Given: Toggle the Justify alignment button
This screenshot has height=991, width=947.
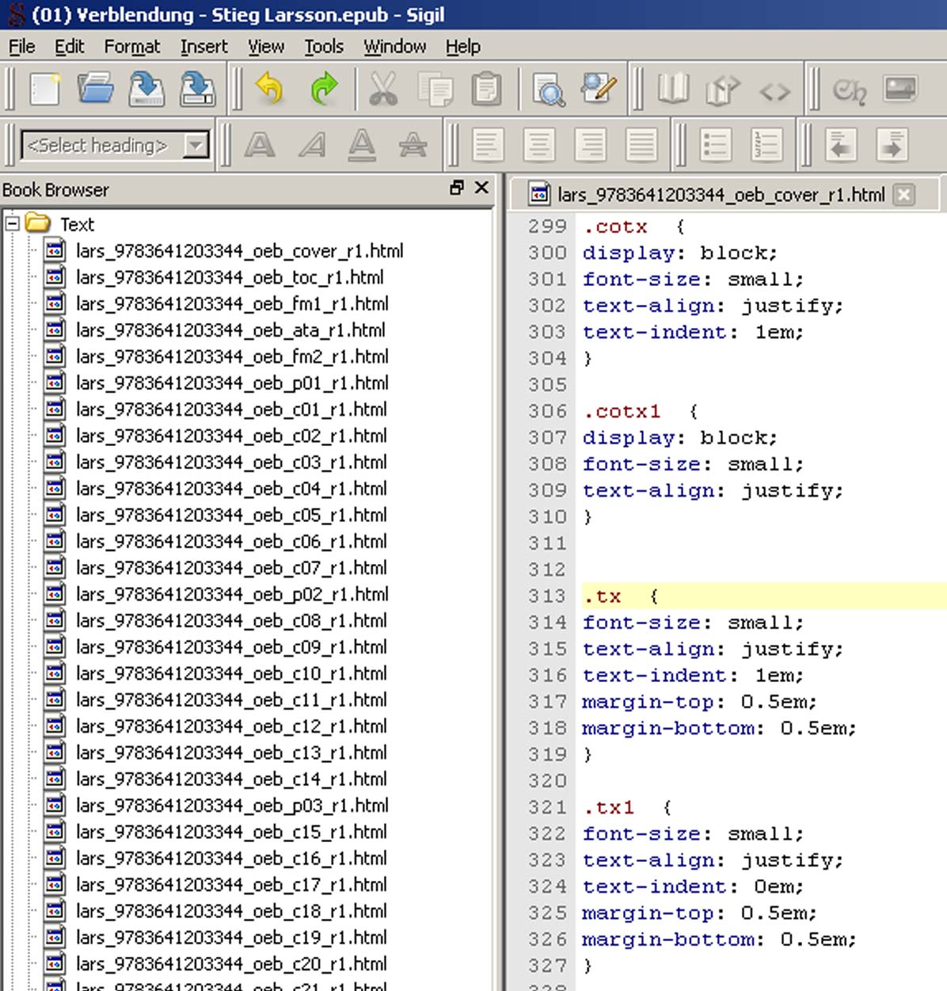Looking at the screenshot, I should click(641, 145).
